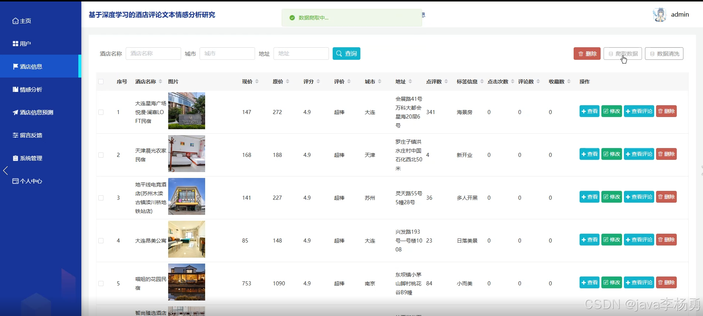Check the row 1 大连星海广场 checkbox
This screenshot has height=316, width=703.
pyautogui.click(x=101, y=112)
